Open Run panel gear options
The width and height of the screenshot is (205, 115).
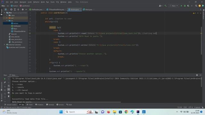[197, 75]
